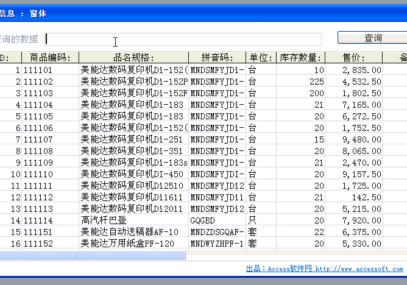Screen dimensions: 407x285
Task: Click product code cell 111101
Action: [x=51, y=70]
